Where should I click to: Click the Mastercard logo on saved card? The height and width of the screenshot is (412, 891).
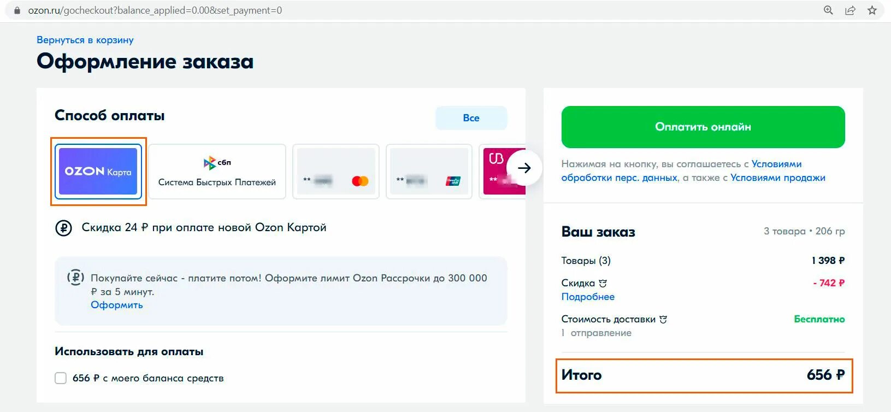pyautogui.click(x=360, y=181)
